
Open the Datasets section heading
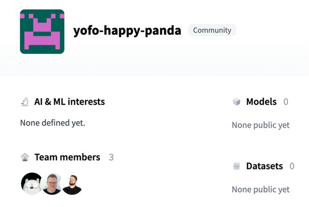(x=265, y=166)
